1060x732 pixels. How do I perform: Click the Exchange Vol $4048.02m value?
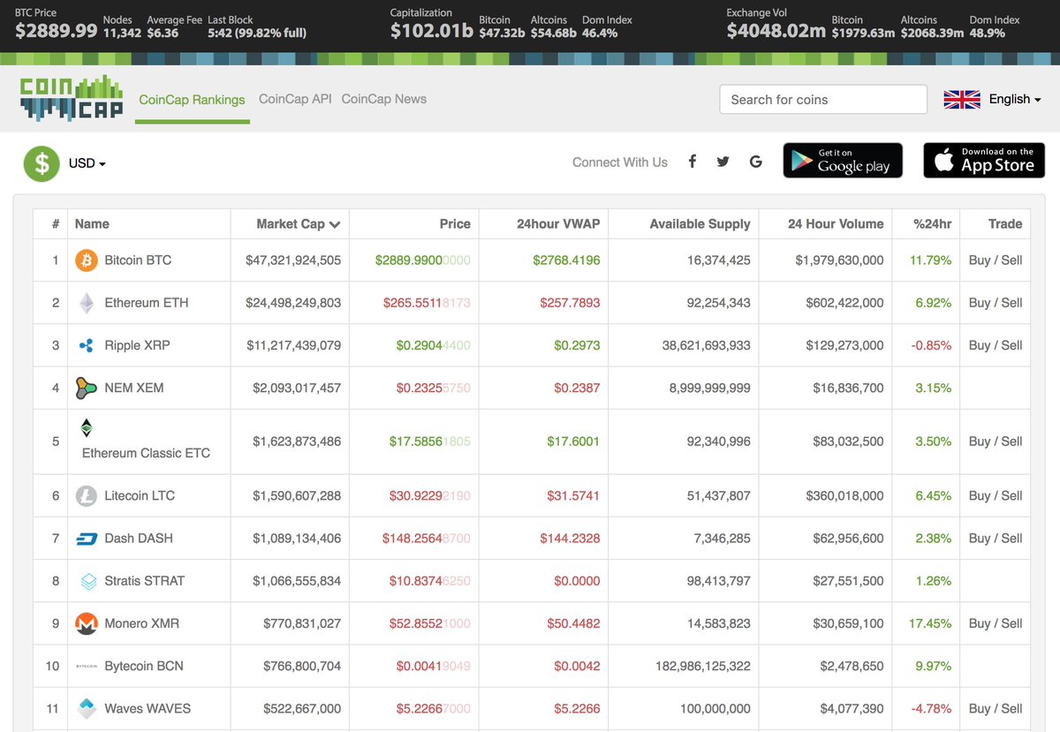click(776, 31)
